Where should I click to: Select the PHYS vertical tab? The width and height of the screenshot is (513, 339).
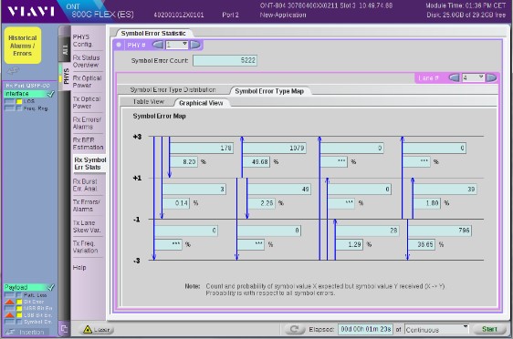pos(66,77)
